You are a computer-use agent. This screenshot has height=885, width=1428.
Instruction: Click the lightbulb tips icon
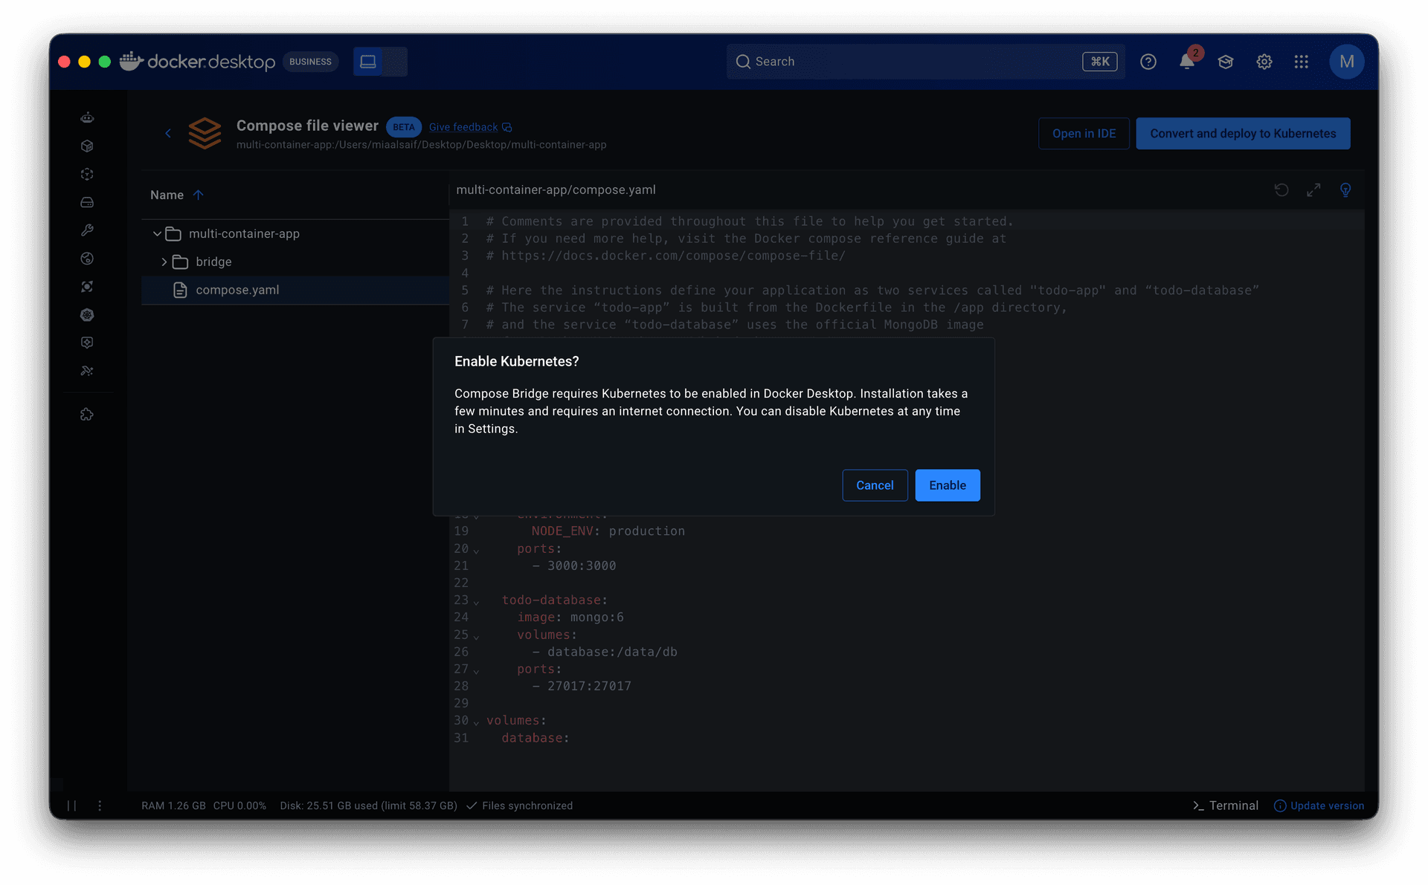pos(1345,190)
